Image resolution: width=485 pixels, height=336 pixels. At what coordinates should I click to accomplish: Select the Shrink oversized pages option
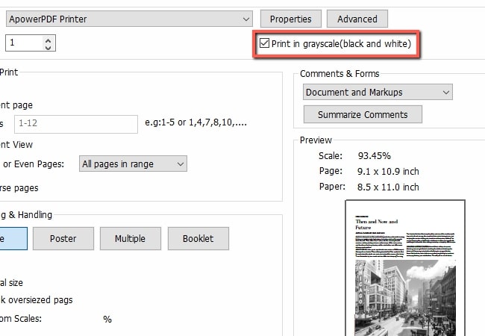[x=36, y=299]
